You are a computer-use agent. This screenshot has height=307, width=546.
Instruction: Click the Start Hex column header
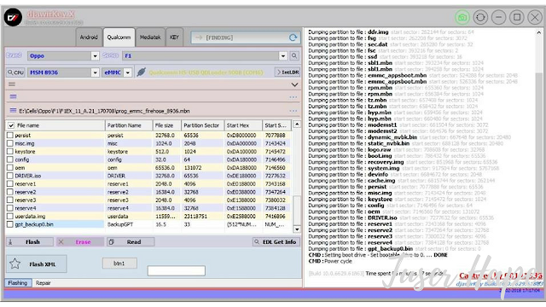[243, 125]
